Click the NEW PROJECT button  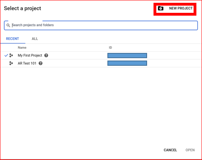175,8
